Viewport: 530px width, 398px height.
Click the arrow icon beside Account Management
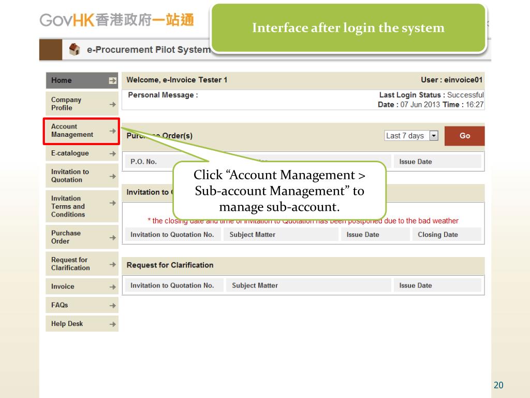click(x=112, y=131)
